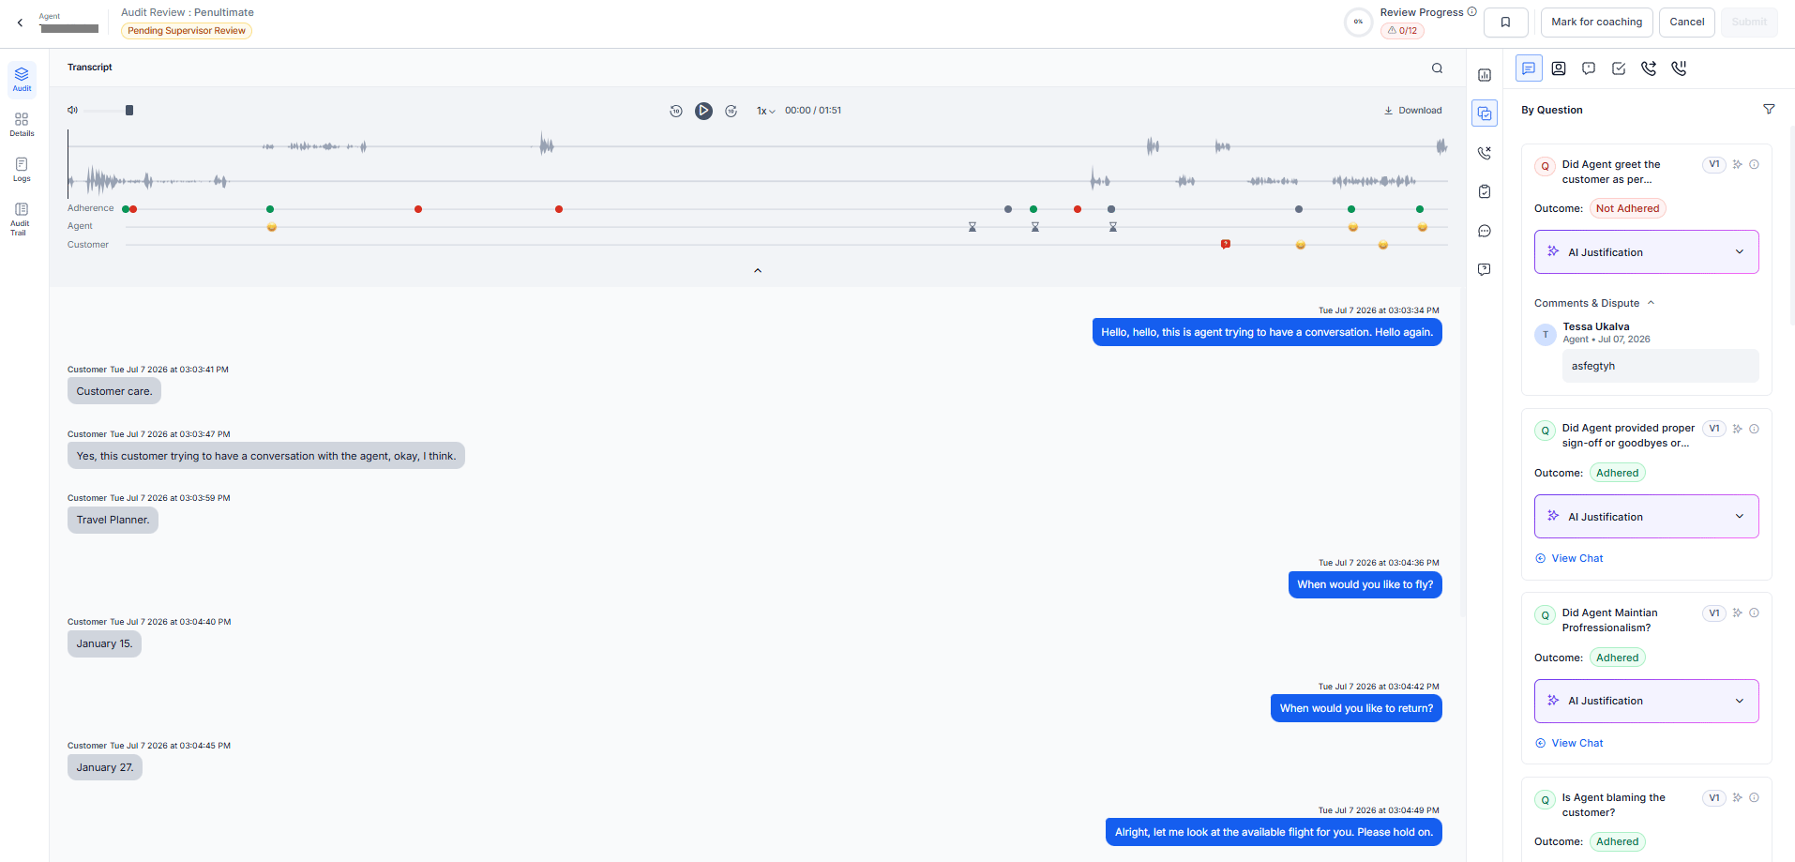Open the Logs sidebar section
Viewport: 1795px width, 862px height.
(22, 170)
